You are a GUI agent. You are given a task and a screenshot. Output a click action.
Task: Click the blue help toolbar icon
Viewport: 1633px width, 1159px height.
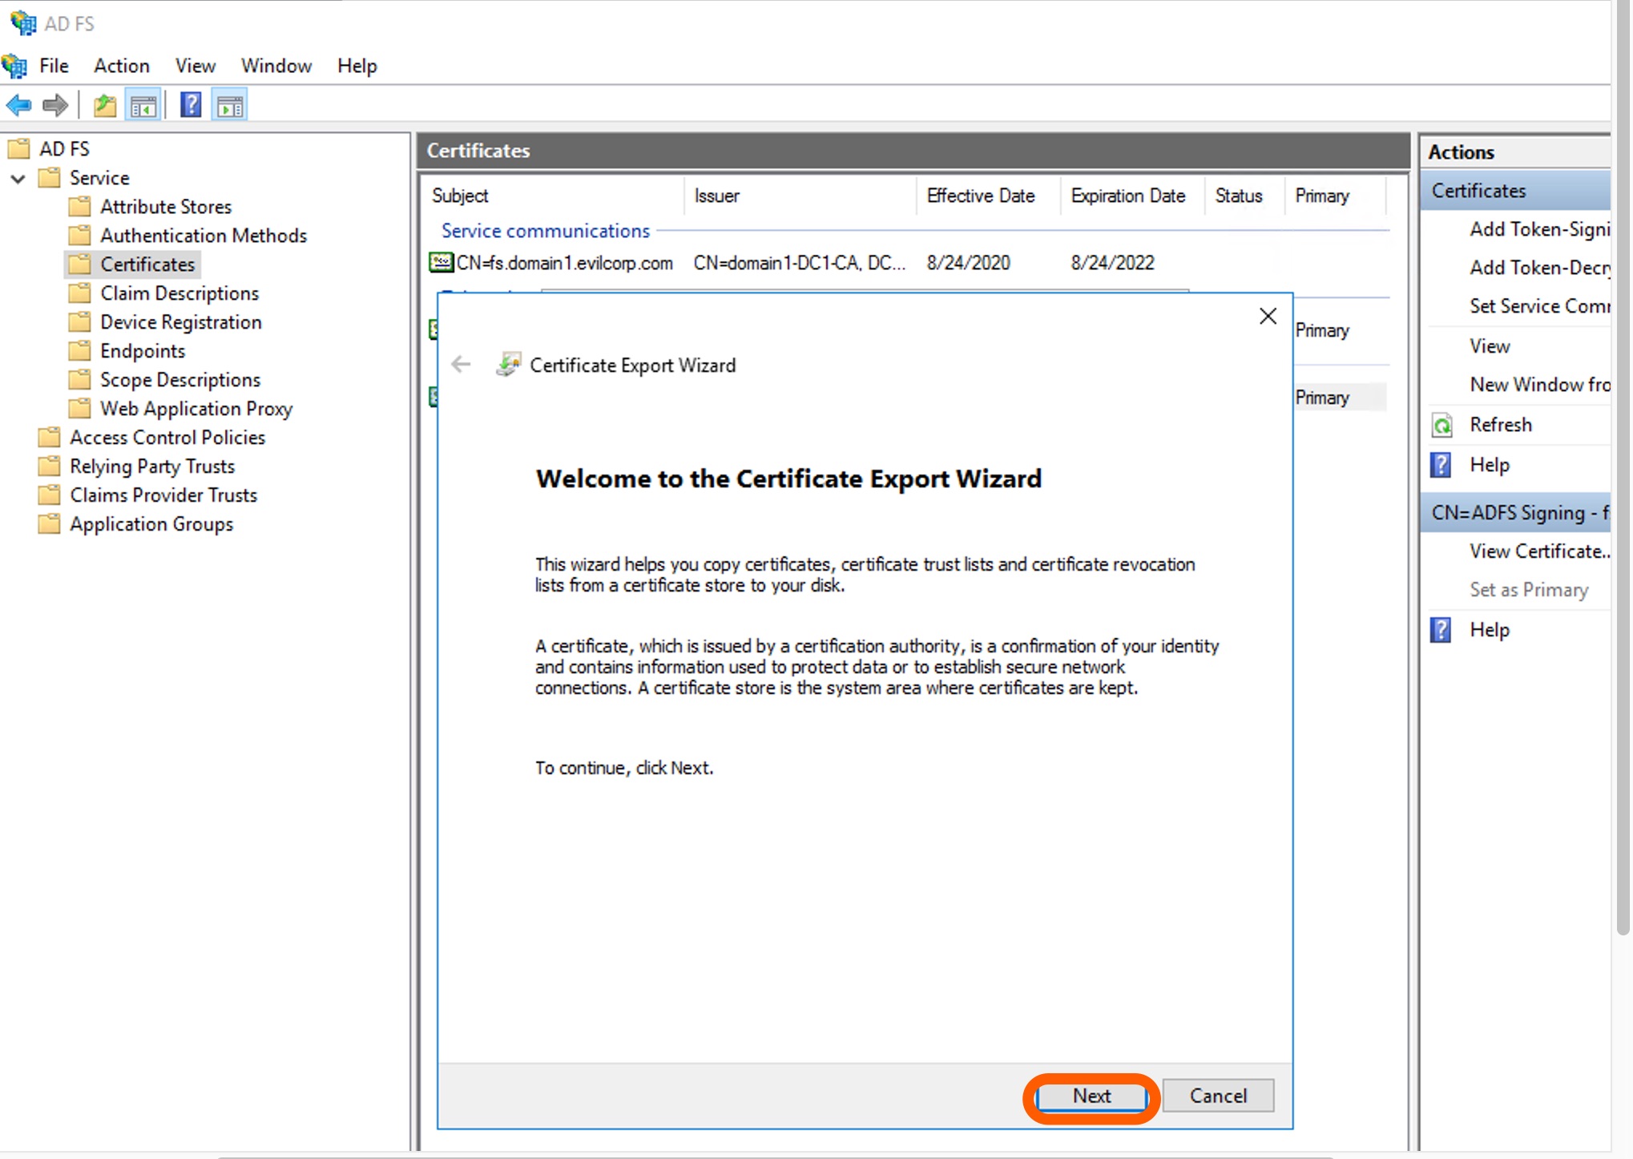(x=191, y=105)
